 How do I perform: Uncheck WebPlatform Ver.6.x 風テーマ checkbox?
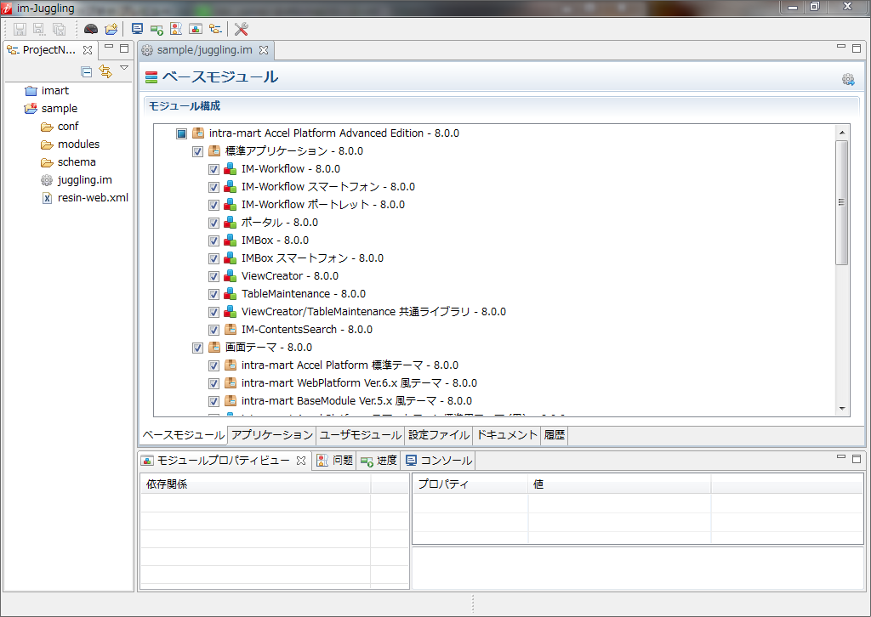(x=213, y=383)
